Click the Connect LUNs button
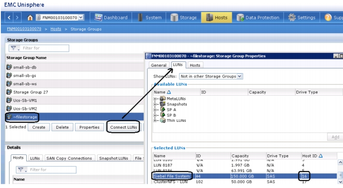 click(123, 127)
